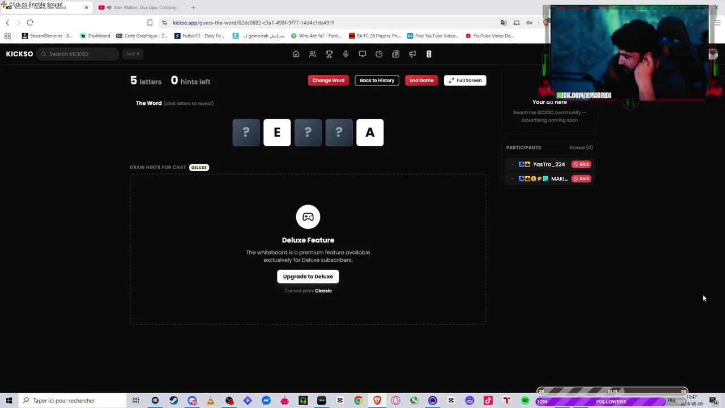Viewport: 725px width, 408px height.
Task: Open Messenger from taskbar
Action: coord(266,401)
